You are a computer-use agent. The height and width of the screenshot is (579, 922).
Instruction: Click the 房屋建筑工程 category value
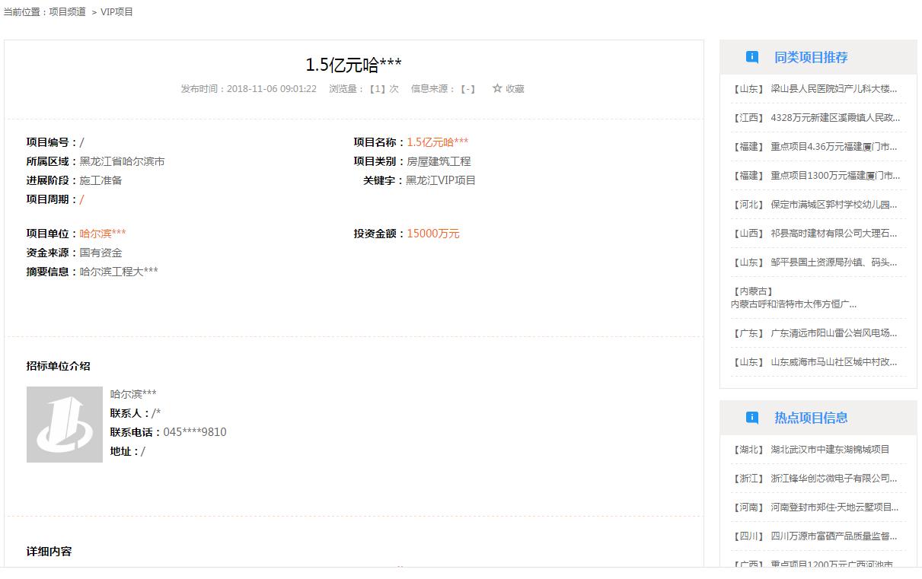[439, 161]
